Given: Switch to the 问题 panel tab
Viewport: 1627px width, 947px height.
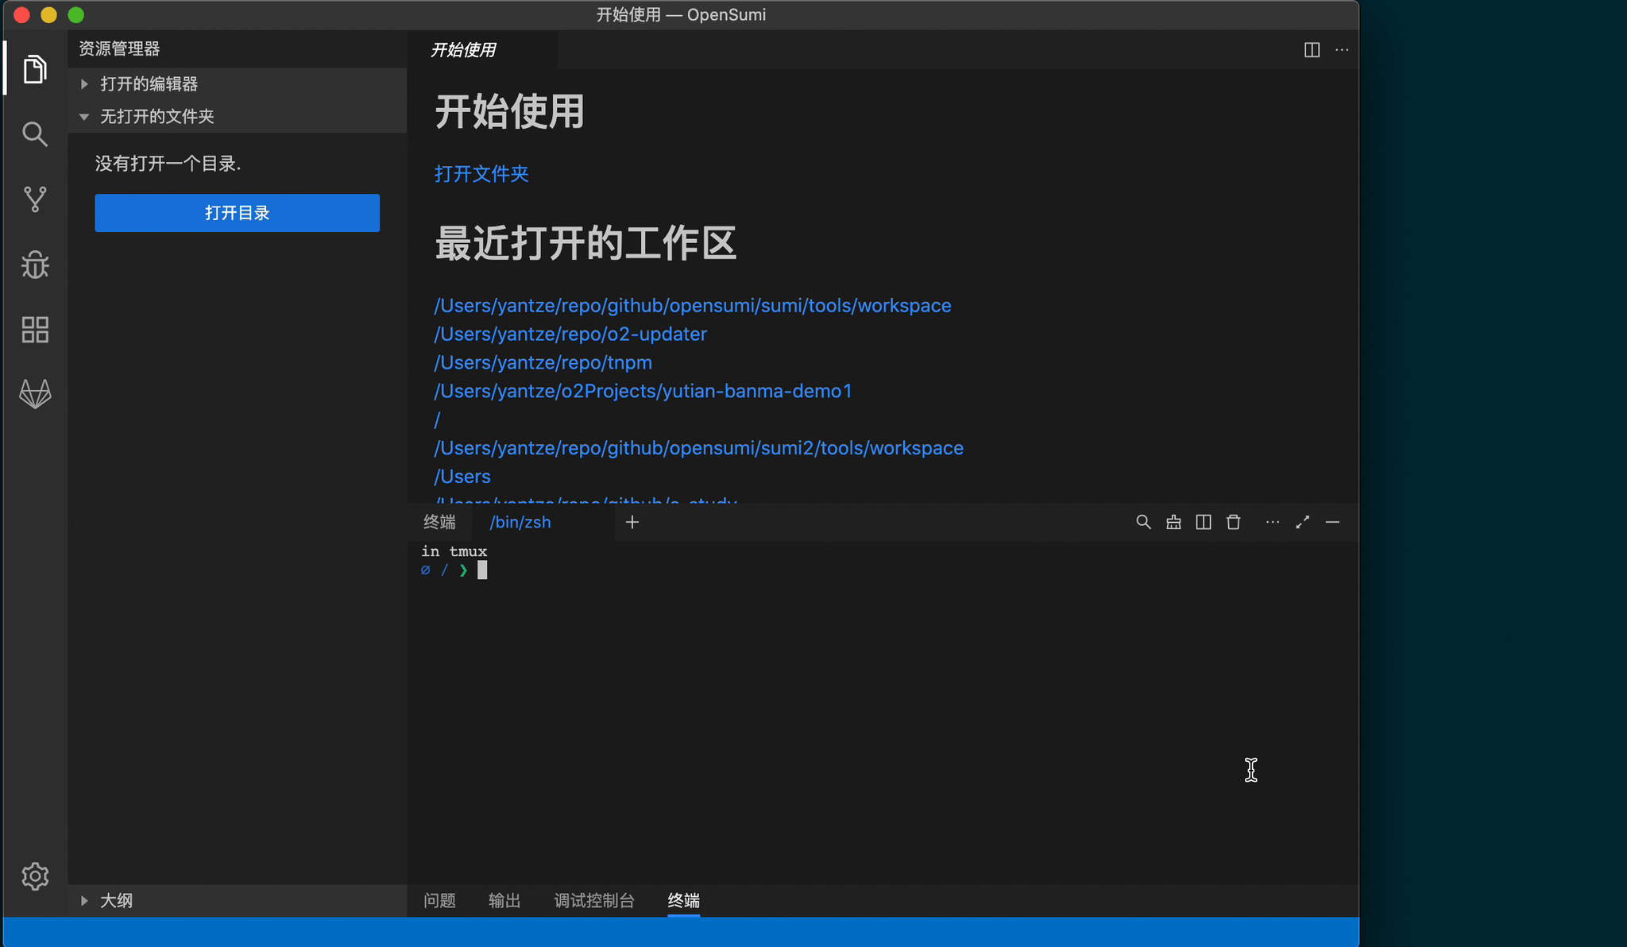Looking at the screenshot, I should click(439, 900).
